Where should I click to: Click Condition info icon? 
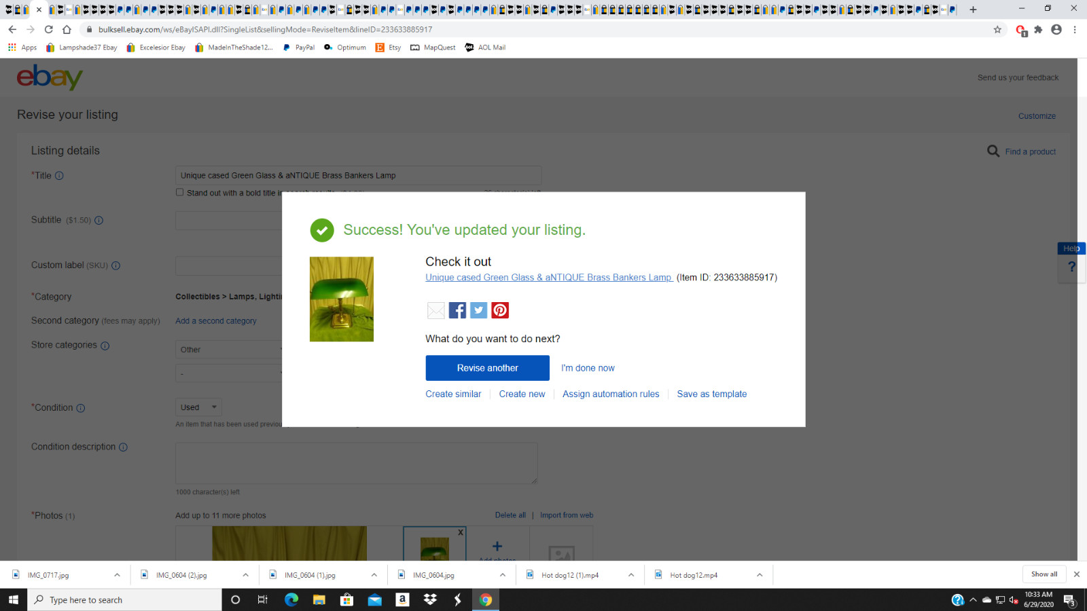tap(81, 408)
